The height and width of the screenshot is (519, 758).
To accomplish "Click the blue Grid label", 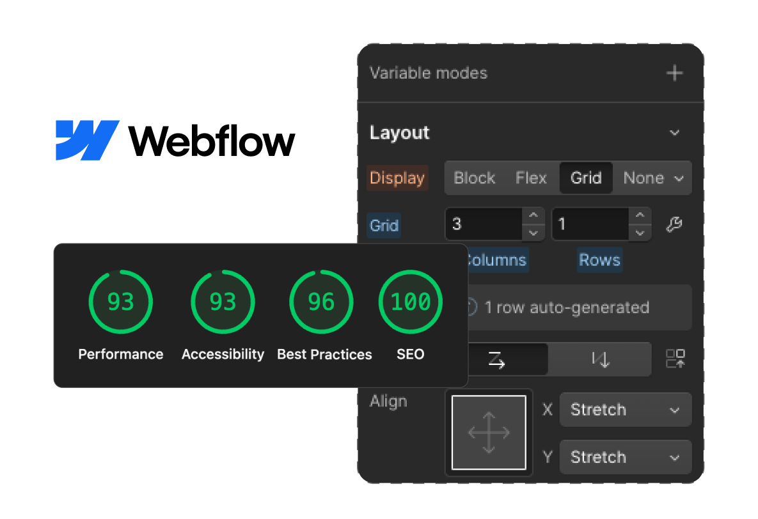I will (384, 225).
